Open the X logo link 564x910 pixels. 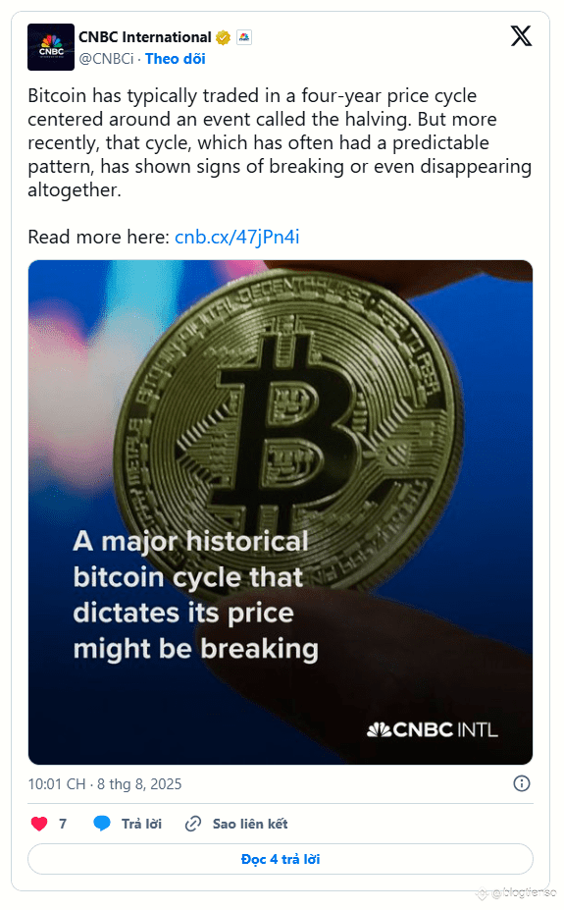tap(521, 36)
